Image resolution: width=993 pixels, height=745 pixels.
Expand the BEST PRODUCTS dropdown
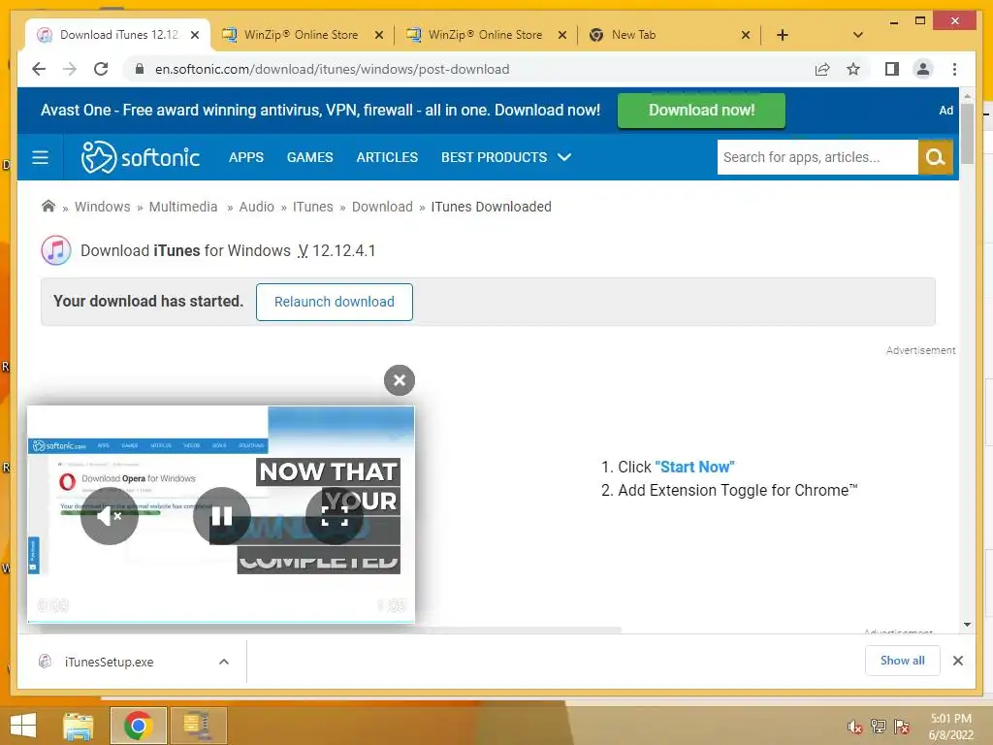(x=506, y=157)
